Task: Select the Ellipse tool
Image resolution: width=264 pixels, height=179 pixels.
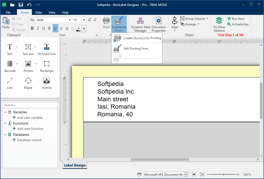Action: [x=28, y=83]
